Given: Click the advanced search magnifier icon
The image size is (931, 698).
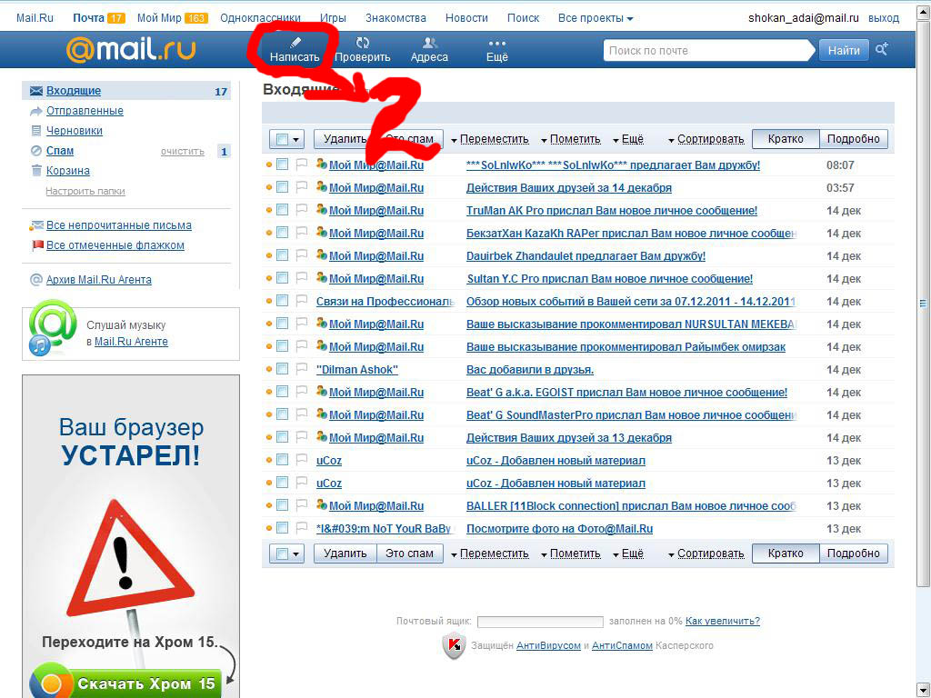Looking at the screenshot, I should [x=882, y=49].
